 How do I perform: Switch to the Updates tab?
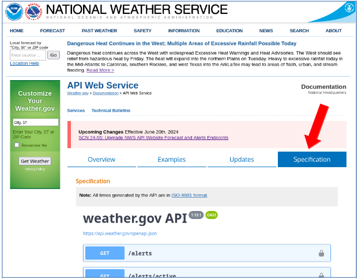[x=242, y=159]
